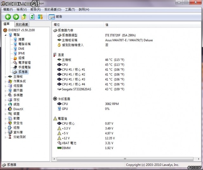Screen dimensions: 203x170
Task: Click the hourglass icon for 效能測試
Action: [x=10, y=137]
